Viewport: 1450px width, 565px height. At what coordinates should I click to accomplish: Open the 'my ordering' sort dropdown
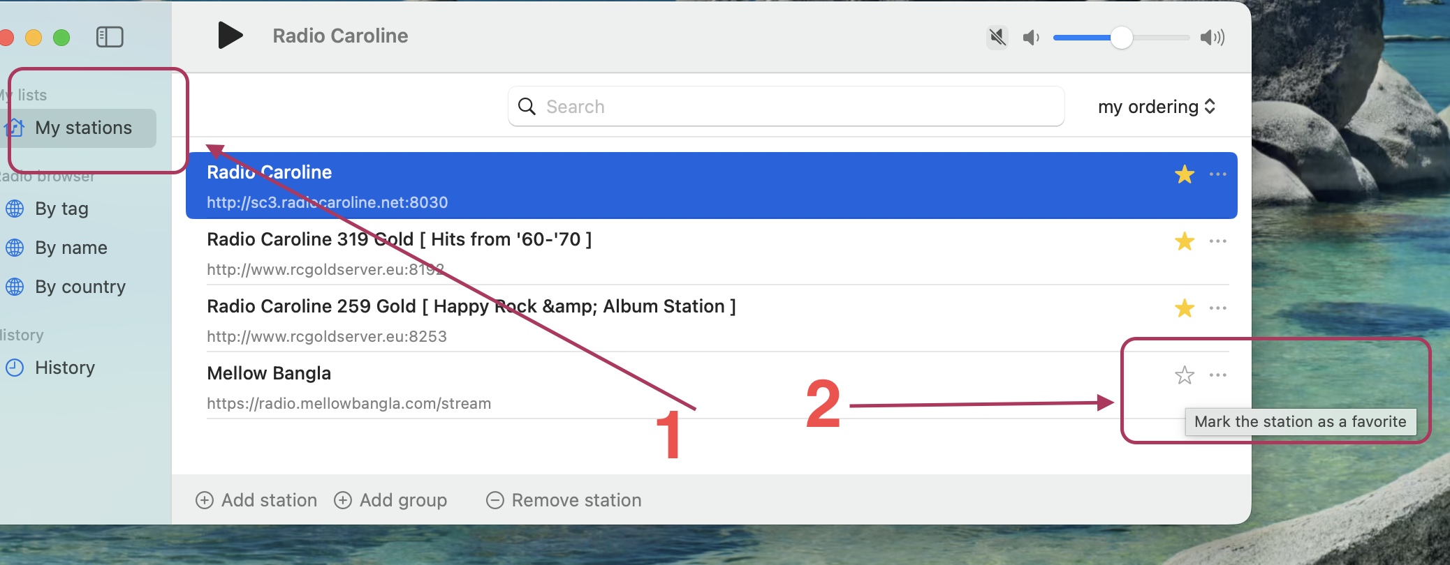click(x=1157, y=107)
